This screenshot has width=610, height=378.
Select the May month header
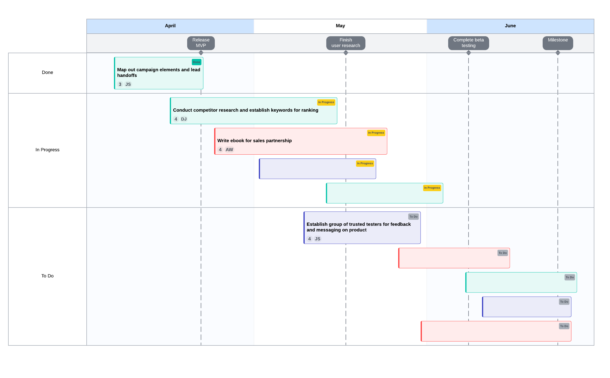[340, 26]
